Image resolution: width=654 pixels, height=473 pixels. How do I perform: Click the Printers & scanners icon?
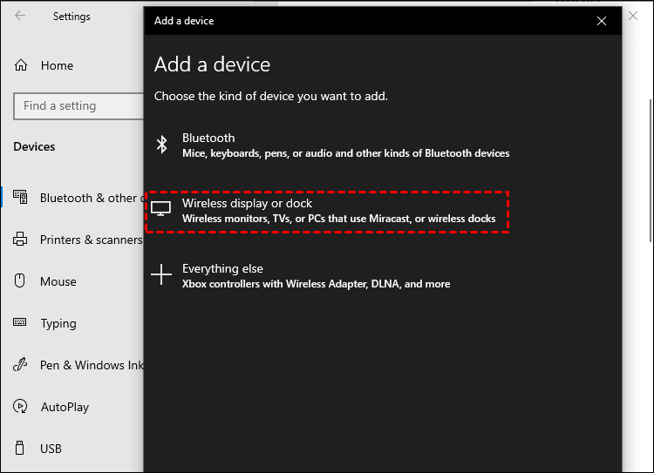pyautogui.click(x=21, y=240)
